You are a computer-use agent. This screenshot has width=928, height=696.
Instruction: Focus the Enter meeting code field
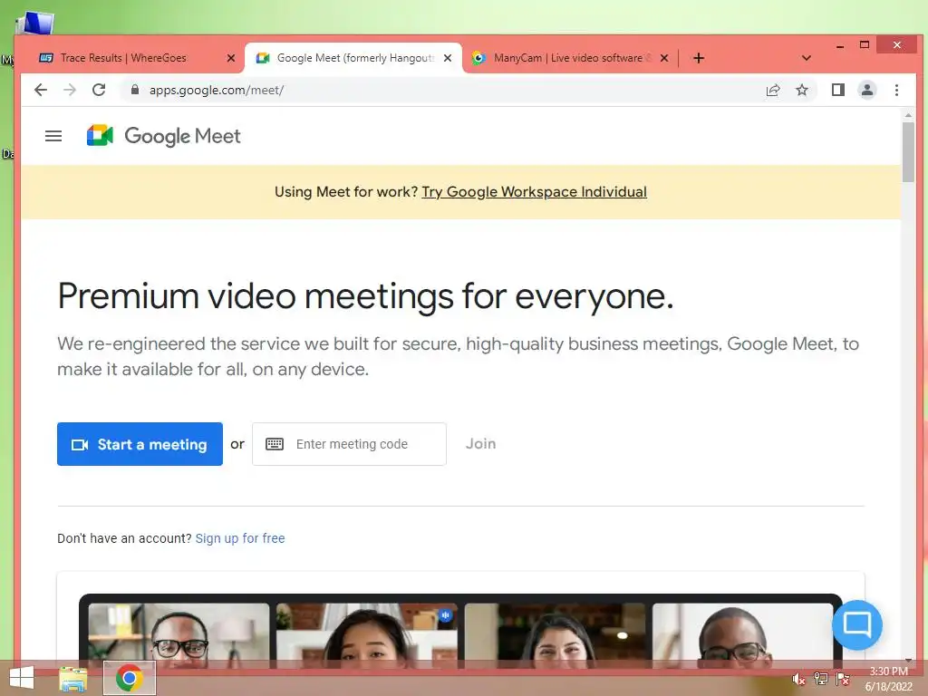(x=349, y=444)
